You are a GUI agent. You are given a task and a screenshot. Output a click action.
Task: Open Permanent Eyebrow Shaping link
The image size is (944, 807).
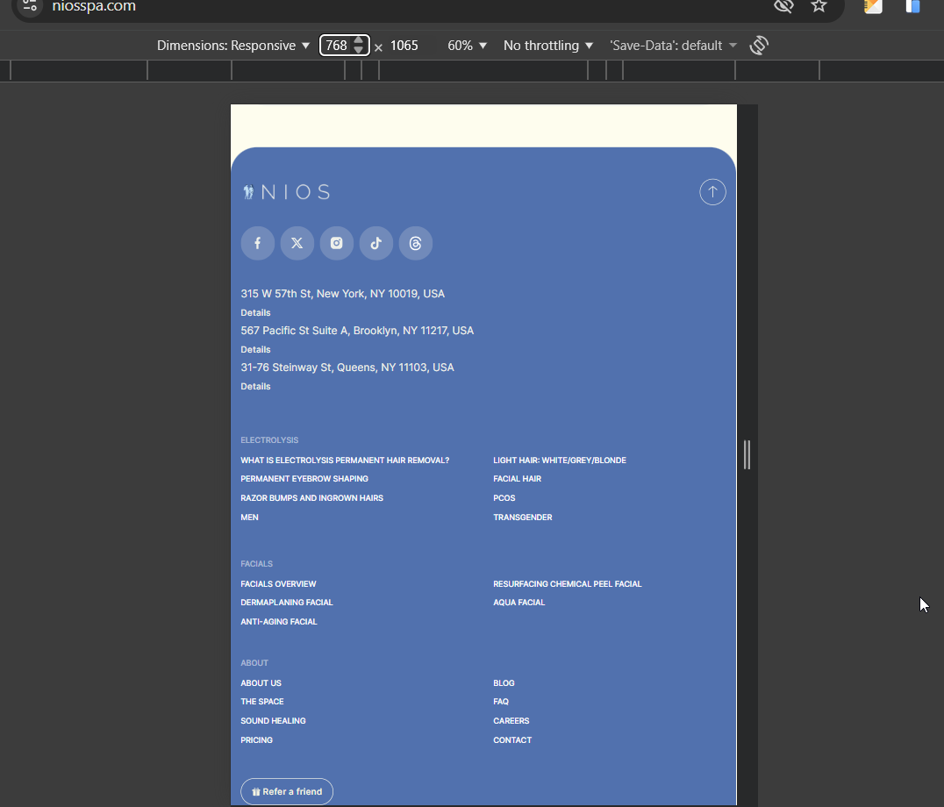pos(304,479)
